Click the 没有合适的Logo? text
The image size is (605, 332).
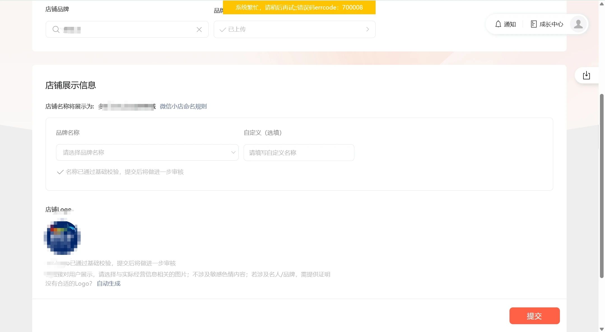point(69,284)
